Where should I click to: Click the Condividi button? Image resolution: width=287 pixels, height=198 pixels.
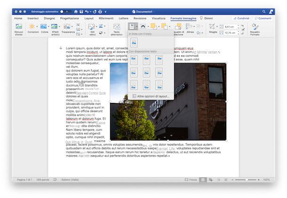242,18
